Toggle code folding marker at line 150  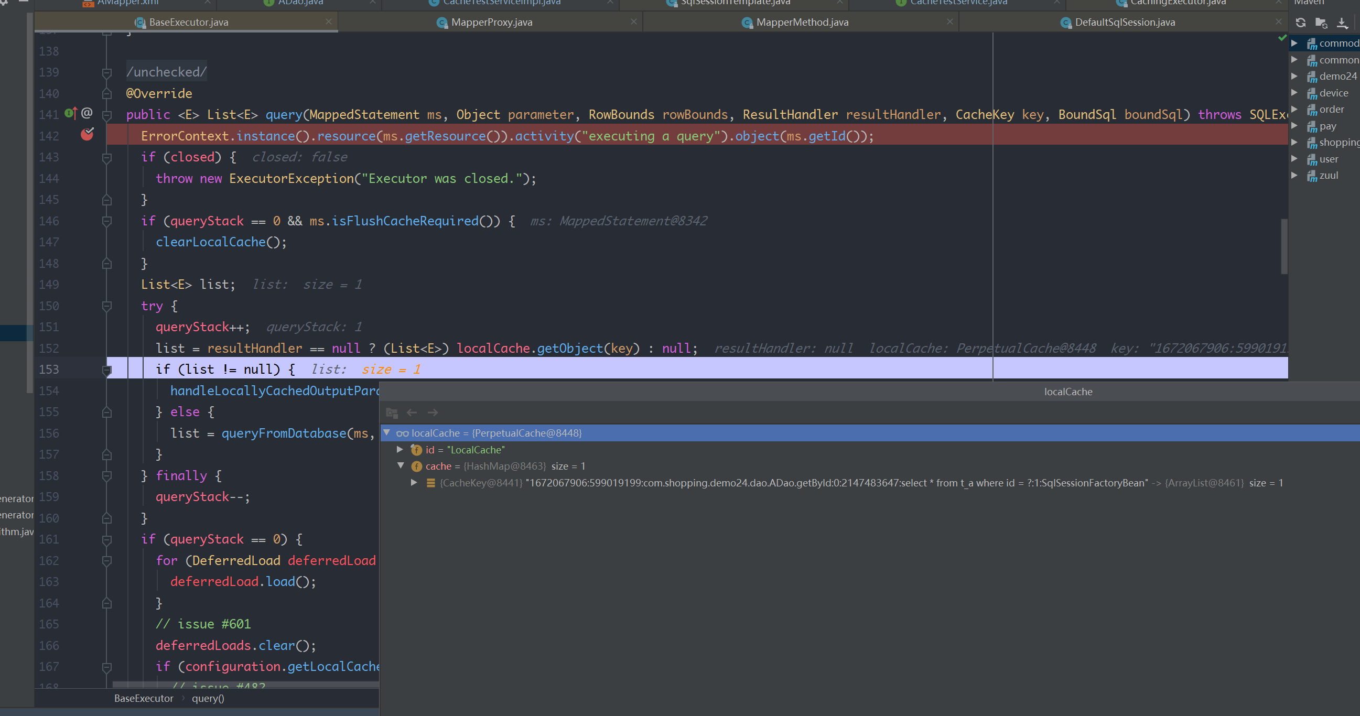pos(106,306)
